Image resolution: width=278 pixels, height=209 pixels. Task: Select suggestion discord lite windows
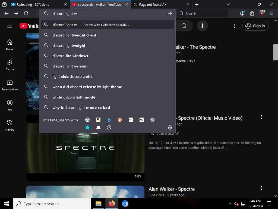coord(107,56)
